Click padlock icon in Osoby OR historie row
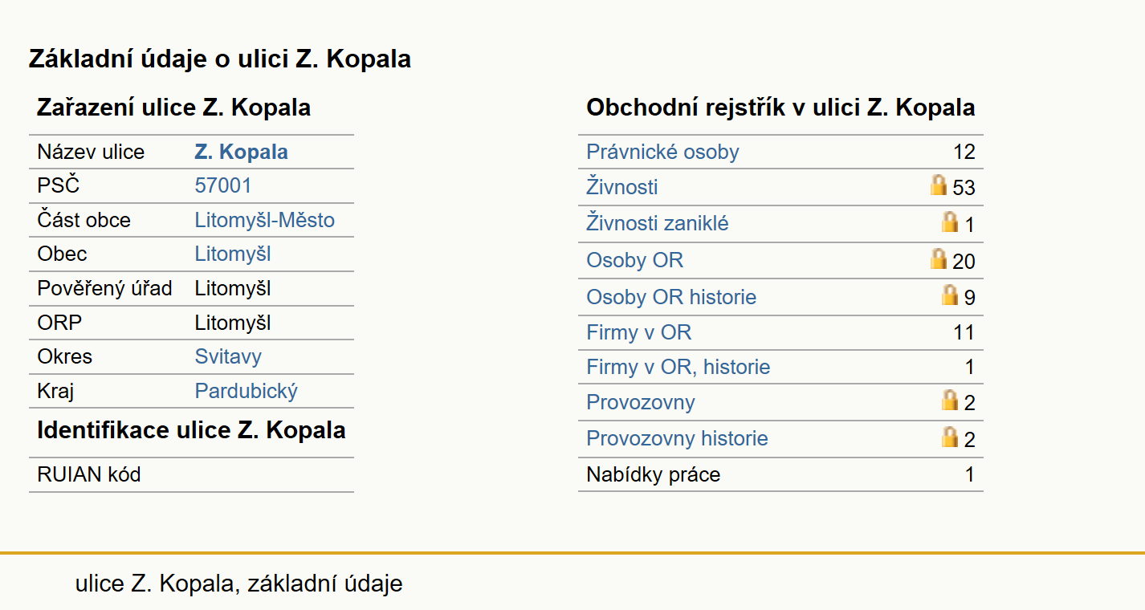Image resolution: width=1145 pixels, height=610 pixels. click(x=950, y=295)
